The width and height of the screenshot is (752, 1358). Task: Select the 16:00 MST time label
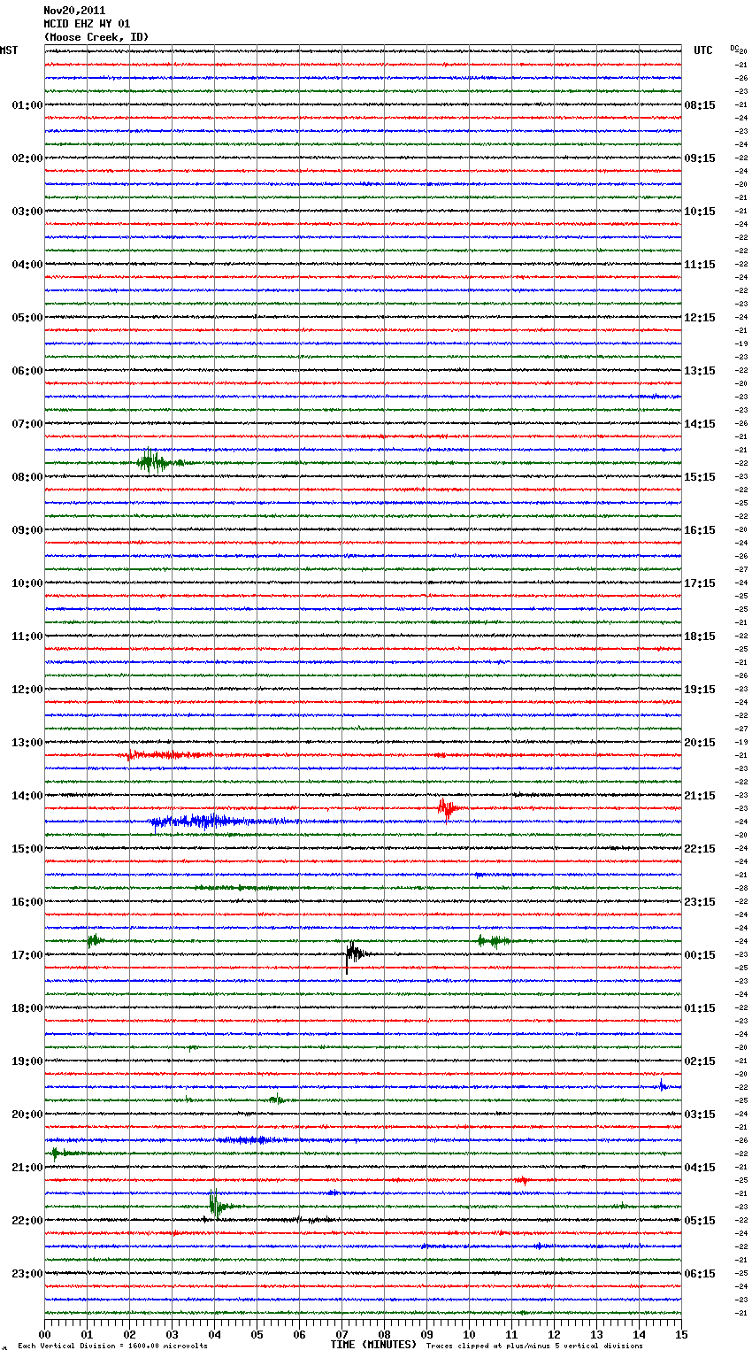point(27,902)
